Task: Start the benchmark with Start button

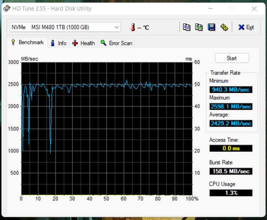Action: point(232,58)
